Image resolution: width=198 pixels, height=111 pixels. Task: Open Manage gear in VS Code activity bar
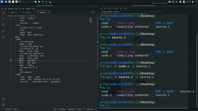(x=3, y=105)
